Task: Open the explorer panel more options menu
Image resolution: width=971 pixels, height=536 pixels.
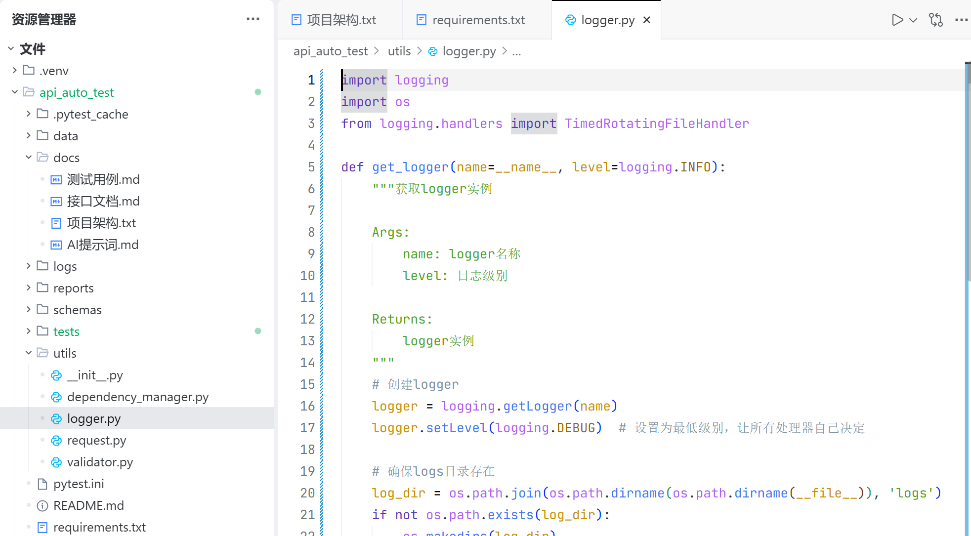Action: tap(253, 19)
